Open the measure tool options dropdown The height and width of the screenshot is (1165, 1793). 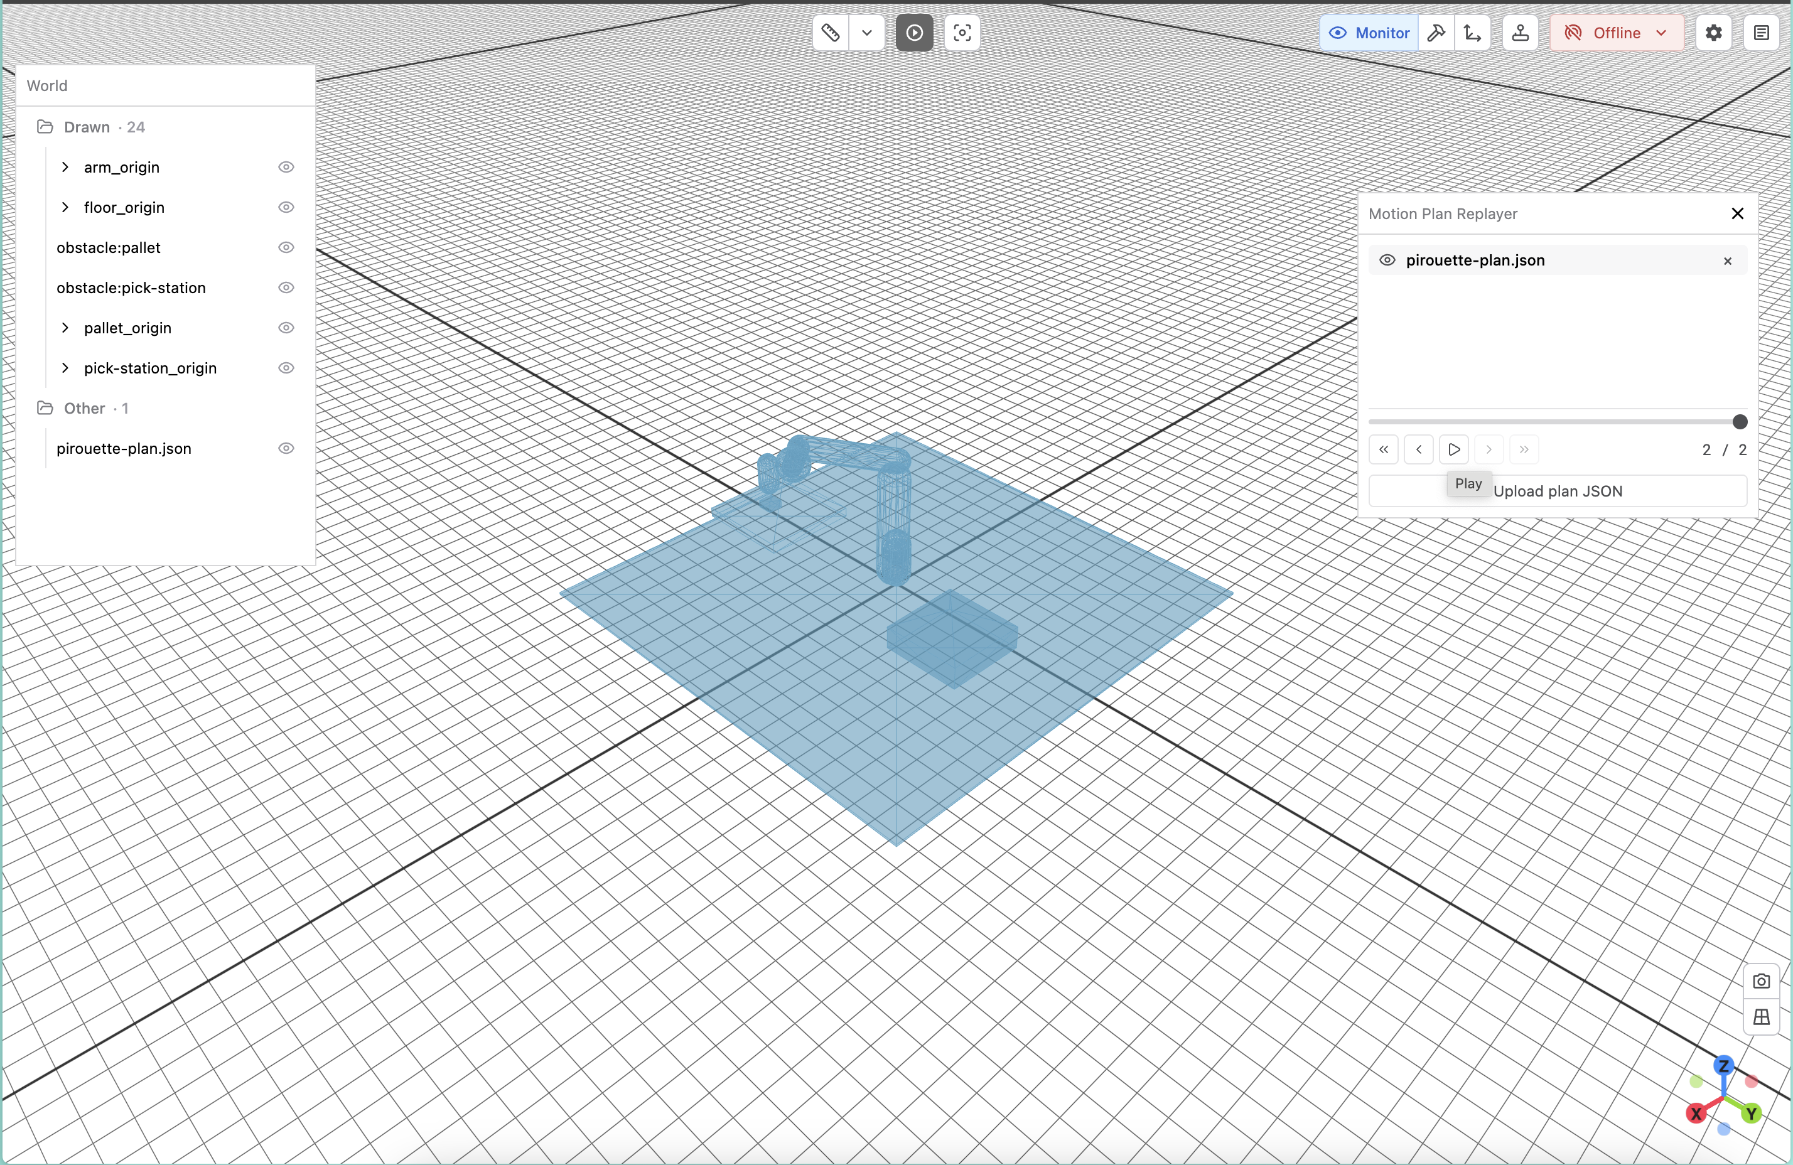point(867,33)
